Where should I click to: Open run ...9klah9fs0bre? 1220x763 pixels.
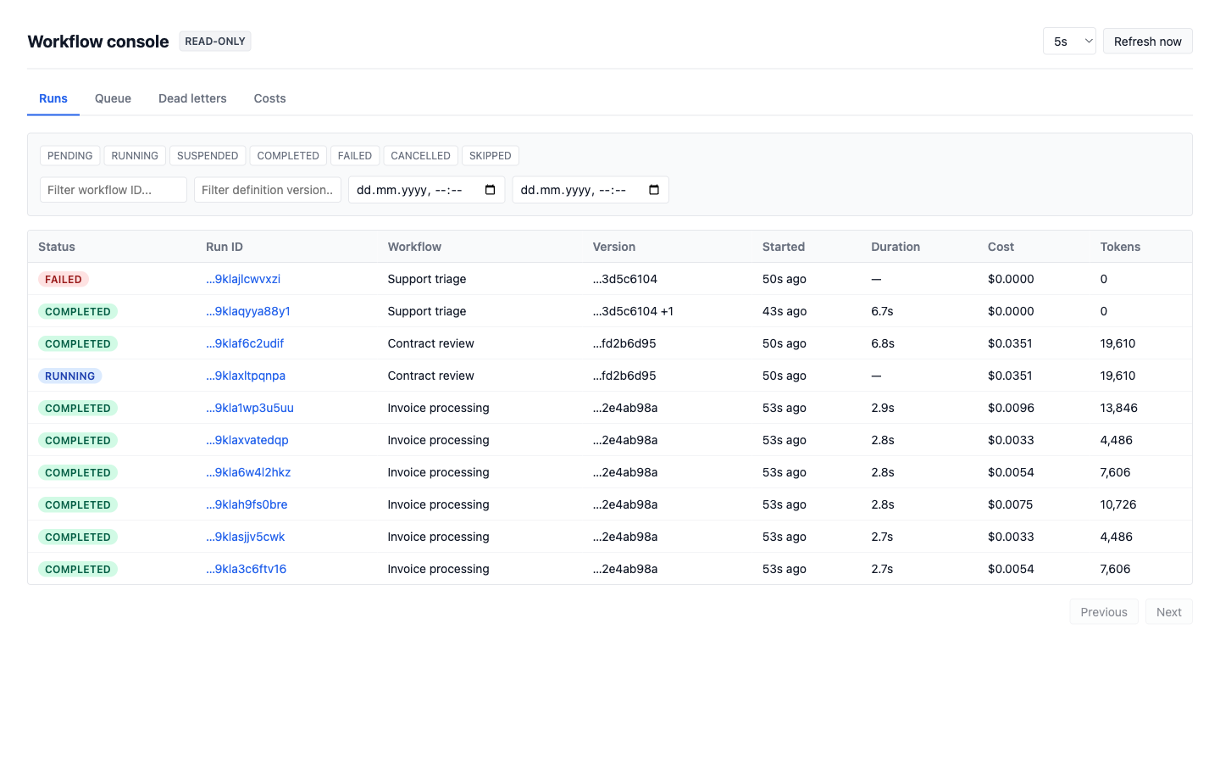247,504
